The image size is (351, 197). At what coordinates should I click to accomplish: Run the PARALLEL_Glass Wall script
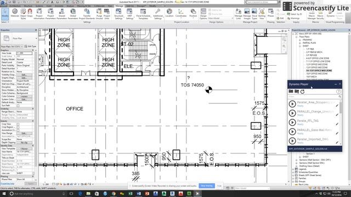click(292, 131)
